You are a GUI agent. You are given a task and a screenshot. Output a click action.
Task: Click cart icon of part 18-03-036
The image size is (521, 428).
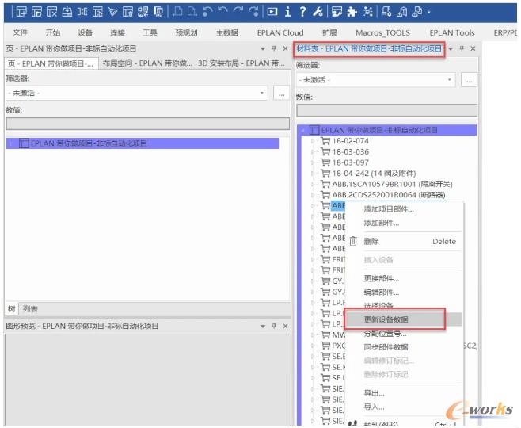coord(325,151)
